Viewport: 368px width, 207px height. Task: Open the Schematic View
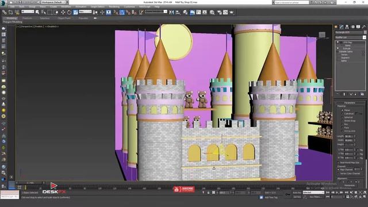[205, 12]
